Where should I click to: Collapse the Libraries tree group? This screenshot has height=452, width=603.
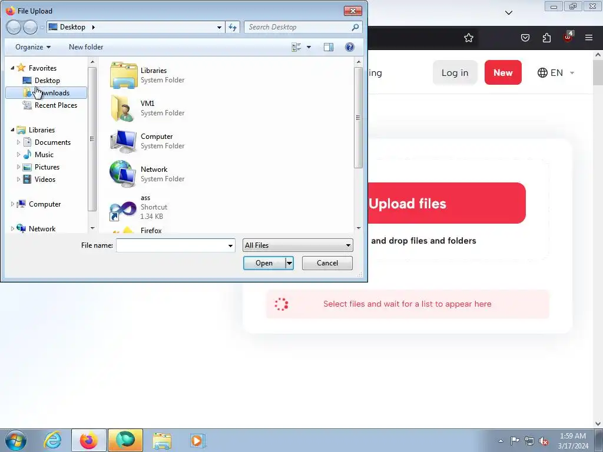point(12,129)
